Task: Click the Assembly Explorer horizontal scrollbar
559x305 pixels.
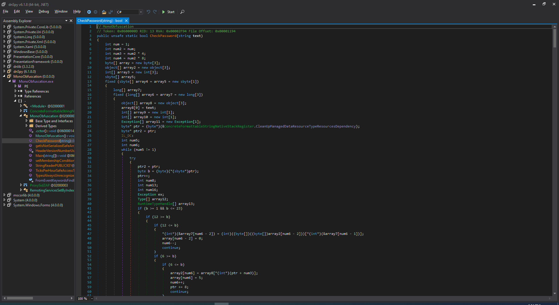Action: [20, 298]
